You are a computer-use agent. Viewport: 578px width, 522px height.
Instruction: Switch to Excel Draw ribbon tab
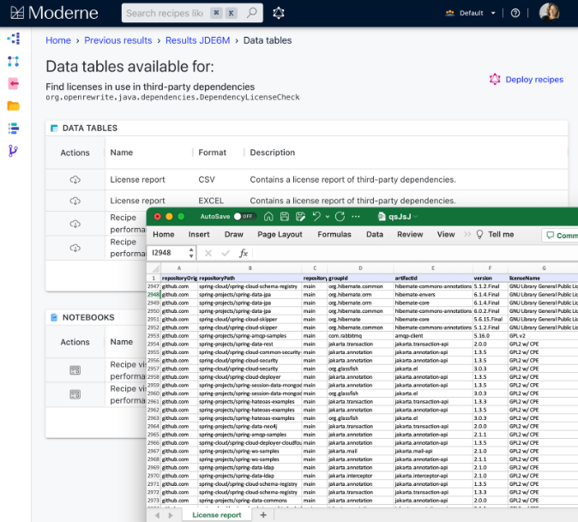click(234, 235)
